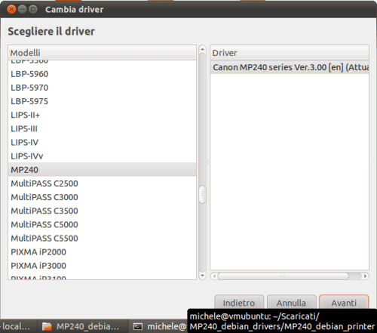Click the Indietro button
Screen dimensions: 377x333
pos(239,303)
